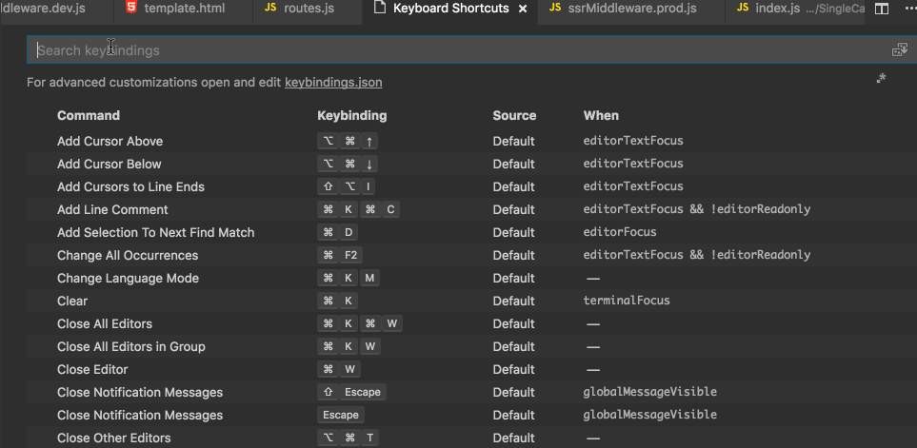Click the When column header
The width and height of the screenshot is (917, 448).
(x=601, y=116)
